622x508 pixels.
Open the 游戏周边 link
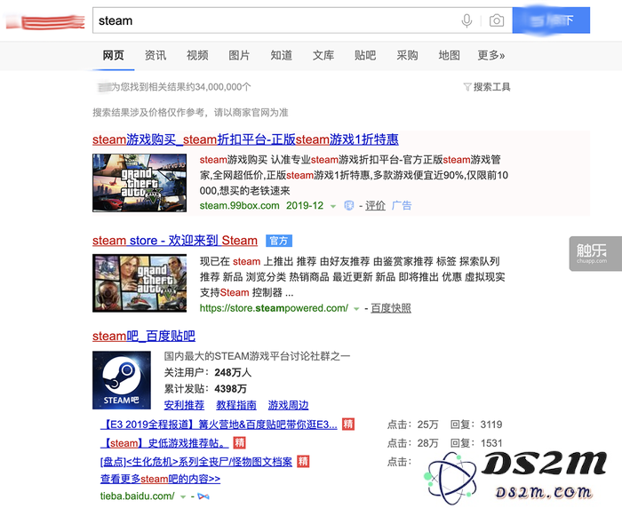click(288, 405)
